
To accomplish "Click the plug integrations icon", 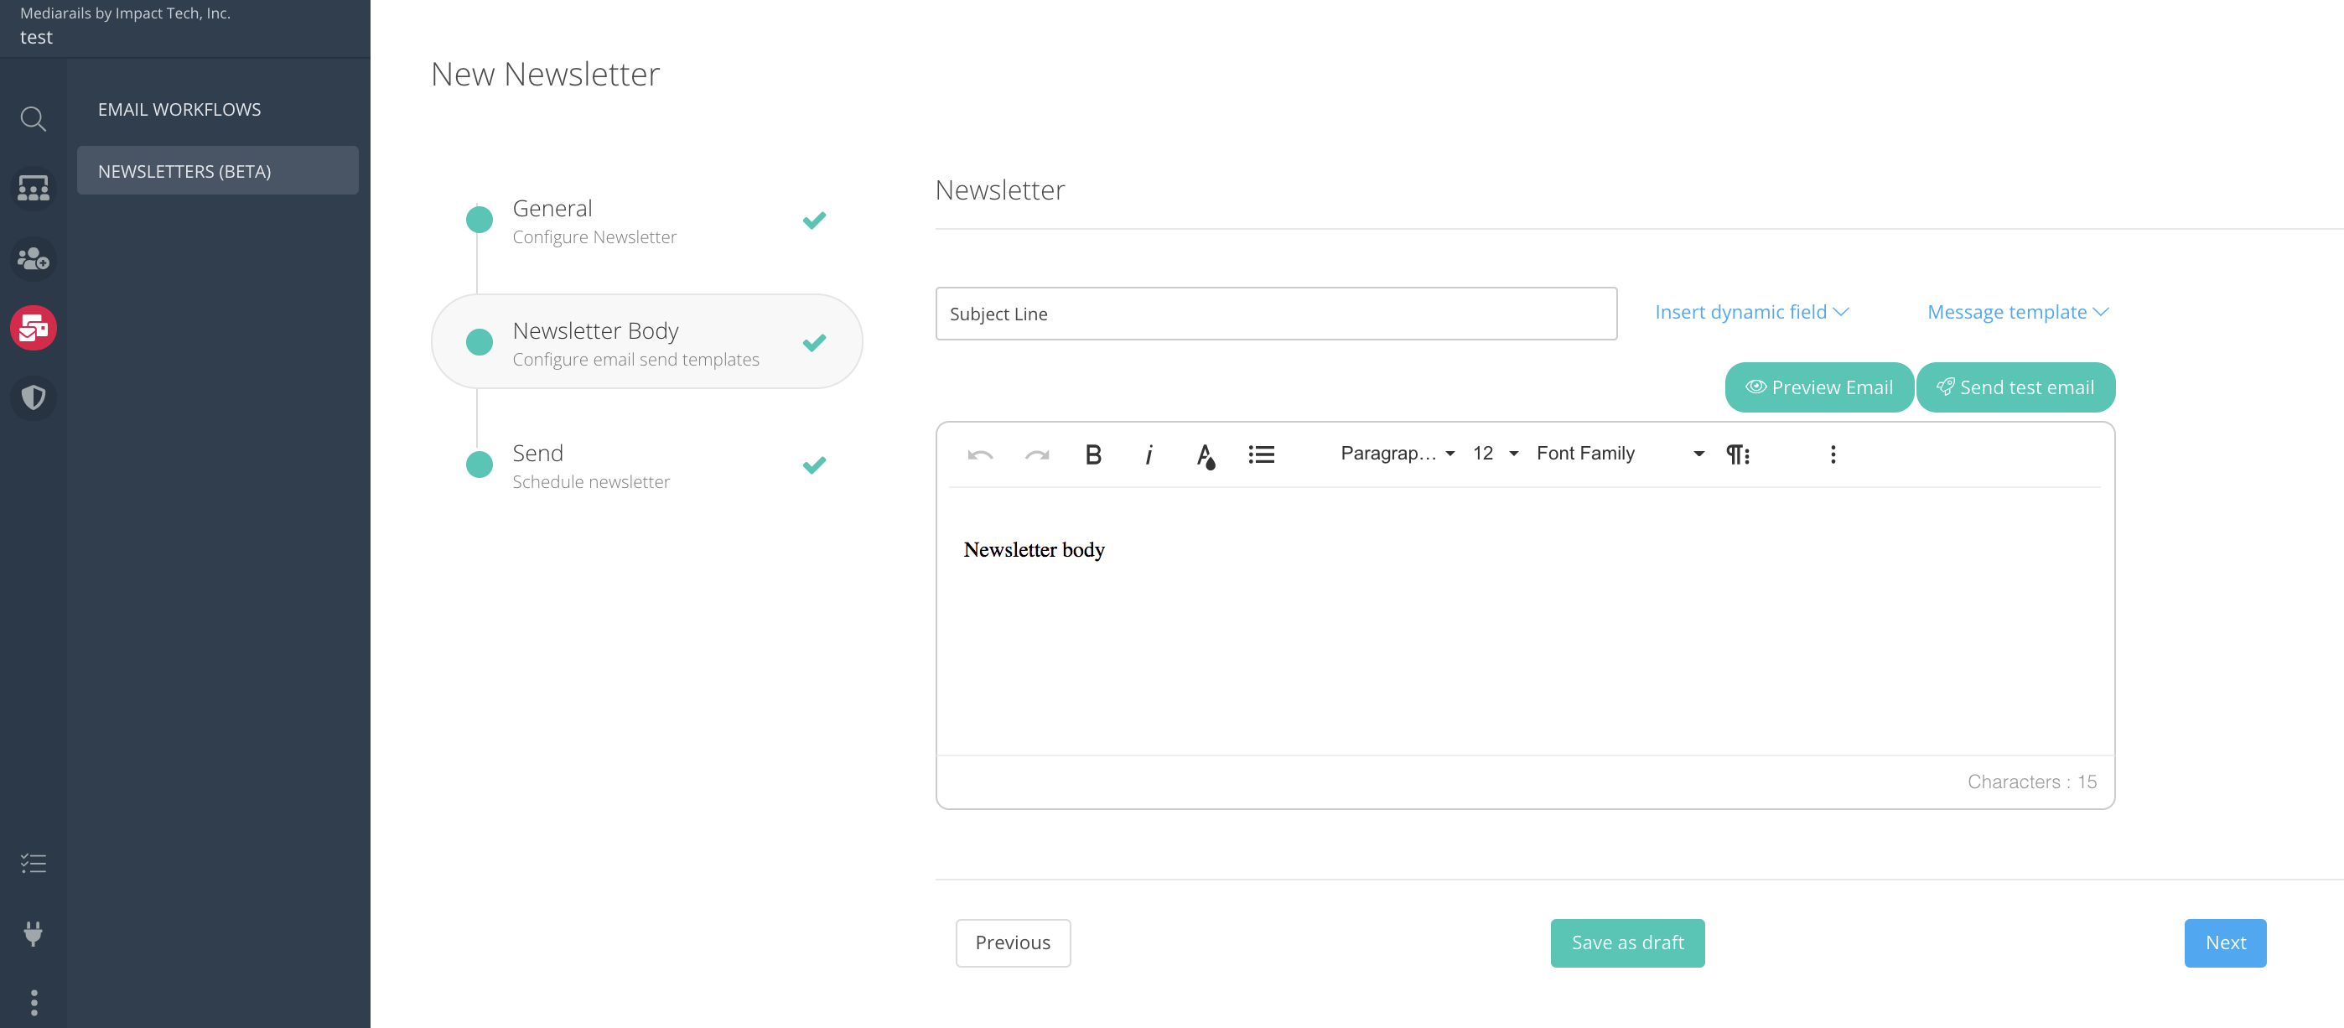I will 34,933.
